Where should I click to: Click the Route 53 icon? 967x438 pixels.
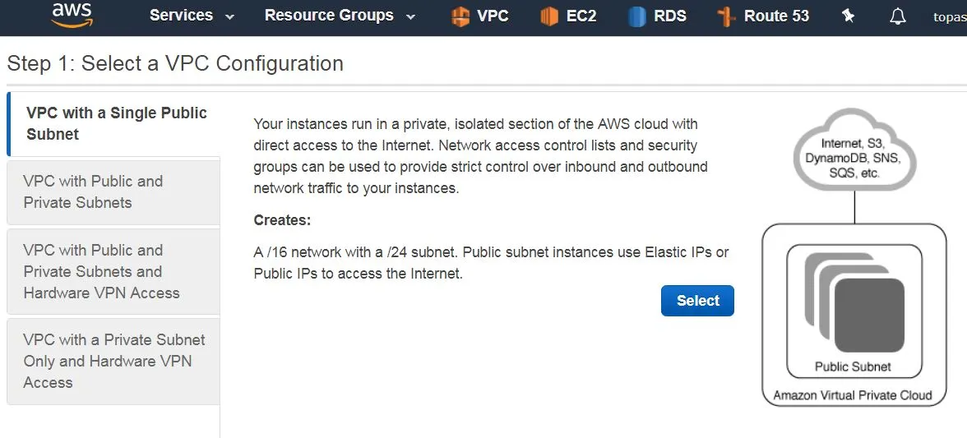[x=726, y=16]
